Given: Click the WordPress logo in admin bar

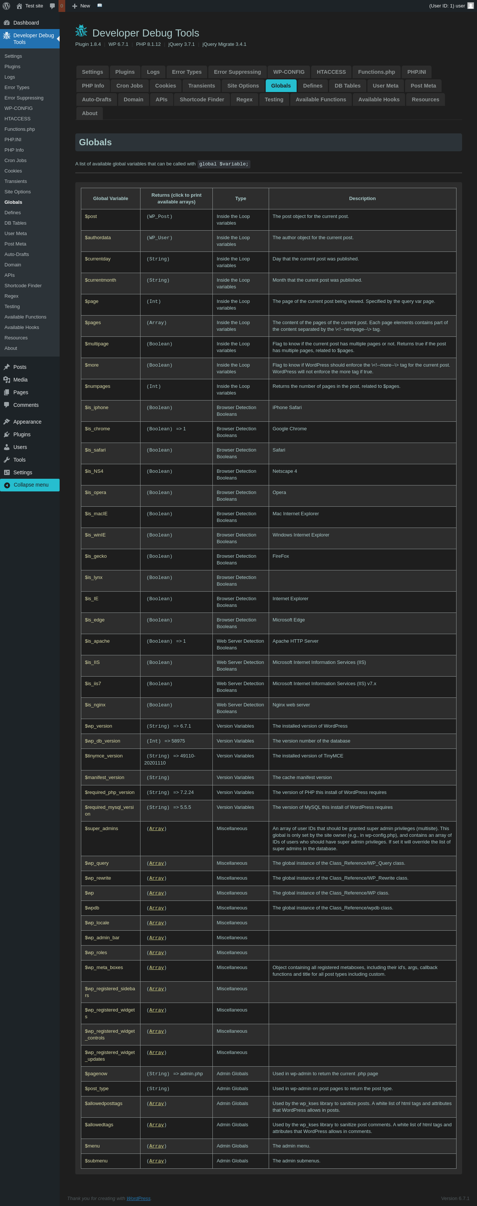Looking at the screenshot, I should pyautogui.click(x=7, y=6).
